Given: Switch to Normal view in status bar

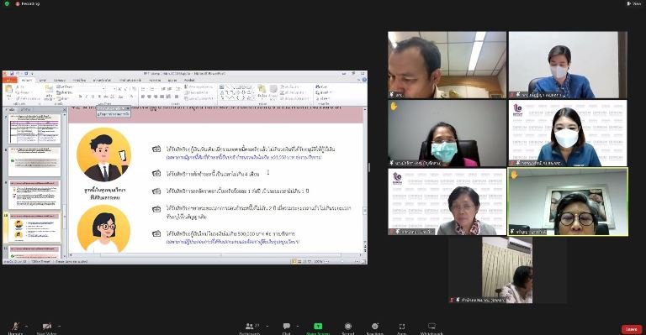Looking at the screenshot, I should click(x=294, y=261).
